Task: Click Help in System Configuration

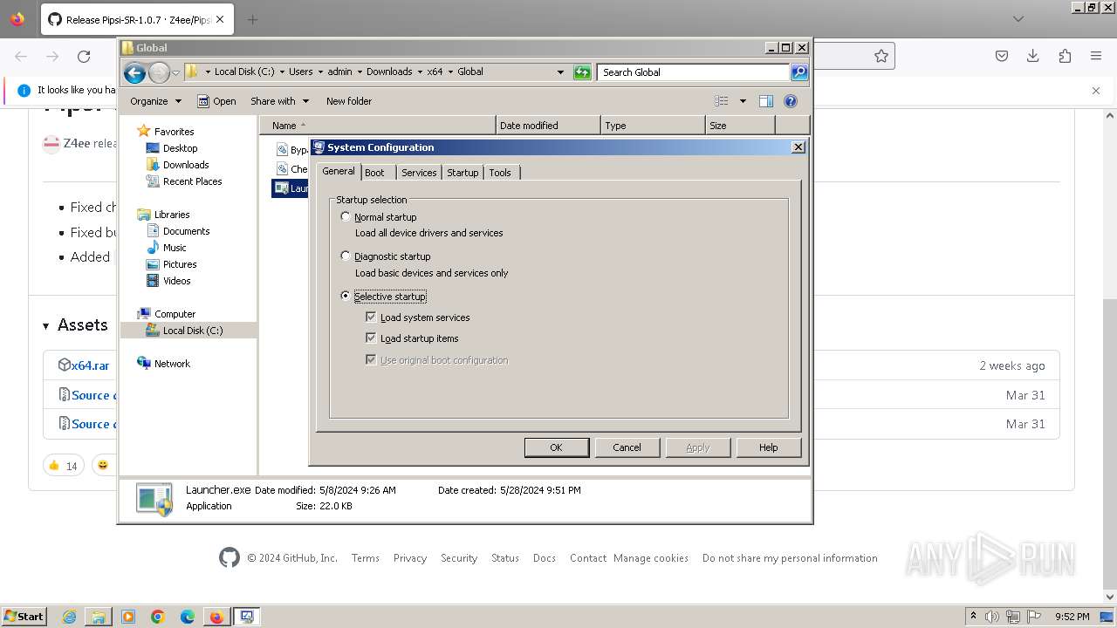Action: tap(769, 447)
